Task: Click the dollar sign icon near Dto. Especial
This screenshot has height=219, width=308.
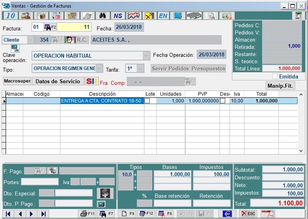Action: [x=105, y=193]
